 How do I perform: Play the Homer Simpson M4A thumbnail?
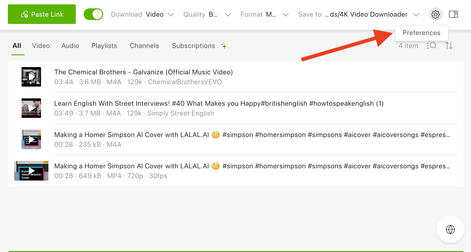[x=31, y=140]
